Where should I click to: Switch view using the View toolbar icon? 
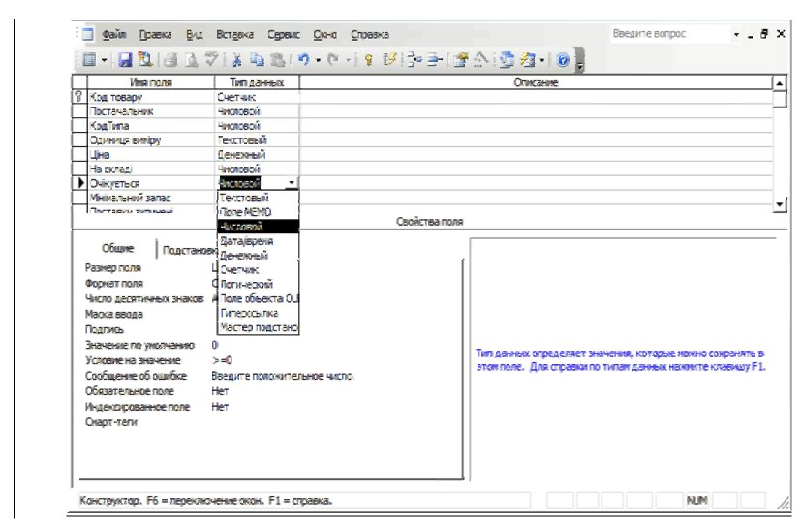[89, 60]
